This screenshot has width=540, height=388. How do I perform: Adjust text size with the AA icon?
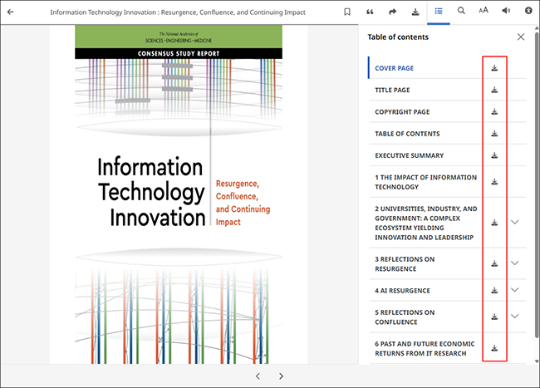484,10
